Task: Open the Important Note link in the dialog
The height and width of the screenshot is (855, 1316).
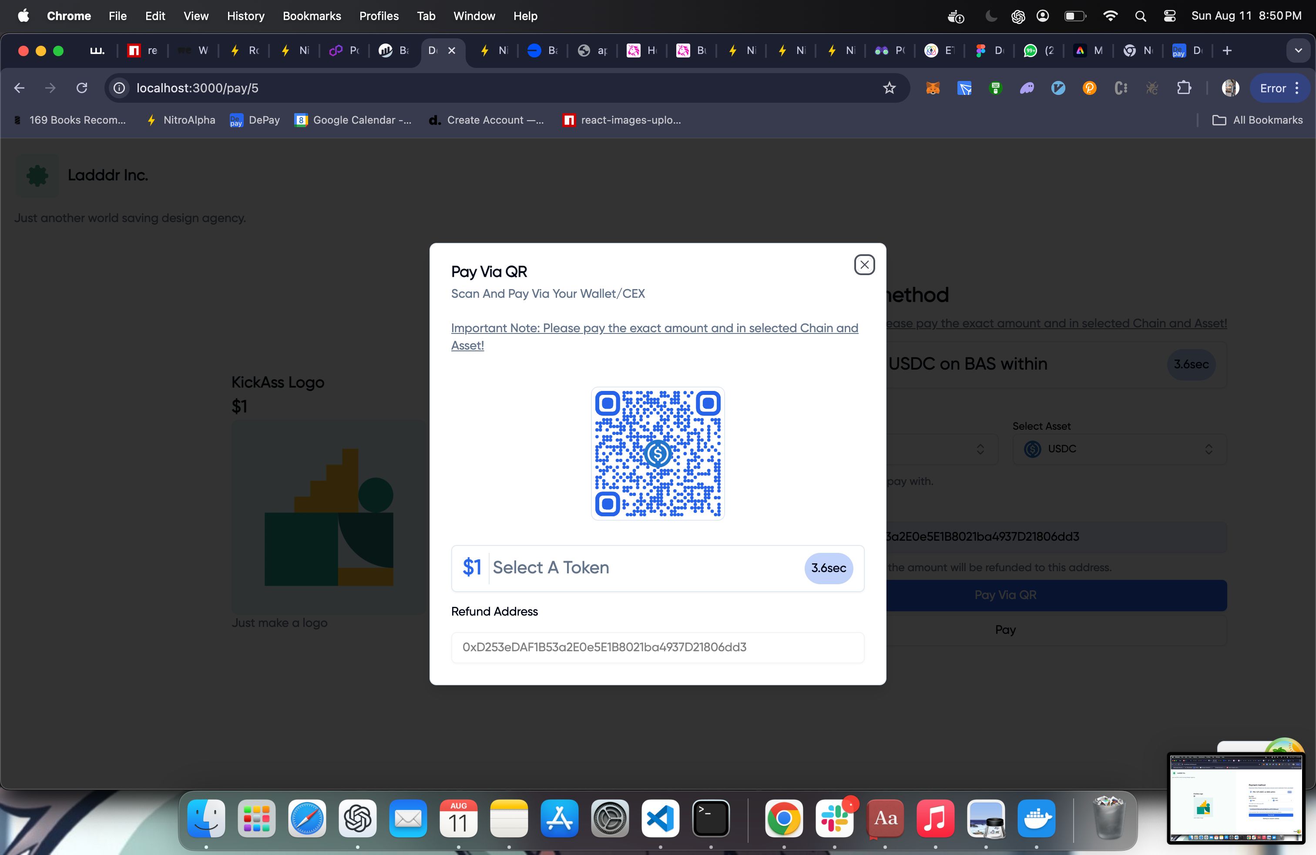Action: click(655, 336)
